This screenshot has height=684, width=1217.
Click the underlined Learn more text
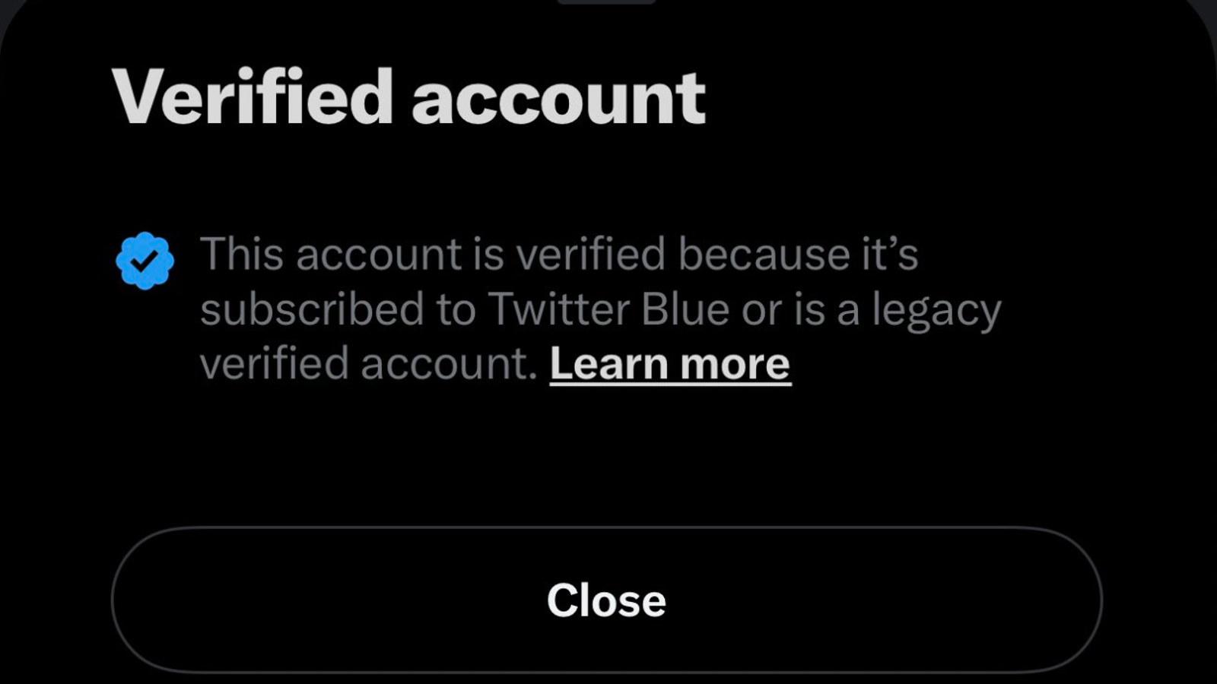[669, 363]
